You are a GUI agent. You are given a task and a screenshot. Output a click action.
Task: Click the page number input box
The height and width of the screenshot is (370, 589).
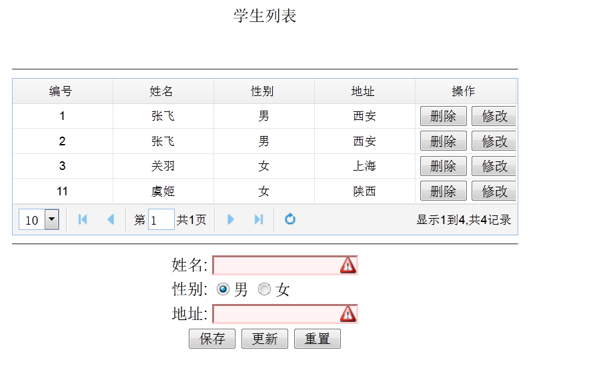[161, 219]
